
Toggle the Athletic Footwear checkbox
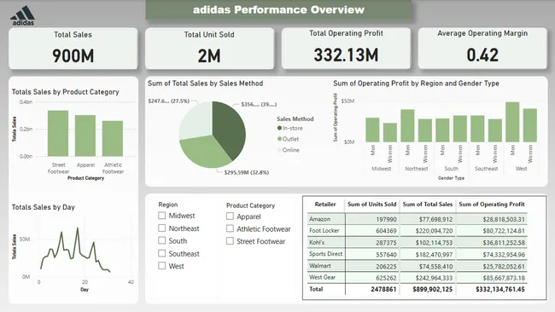click(230, 229)
